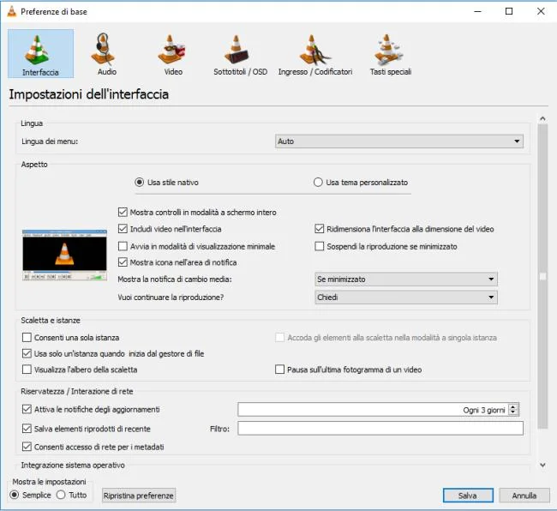Click the scroll down arrow of settings panel
This screenshot has width=557, height=511.
click(x=542, y=465)
